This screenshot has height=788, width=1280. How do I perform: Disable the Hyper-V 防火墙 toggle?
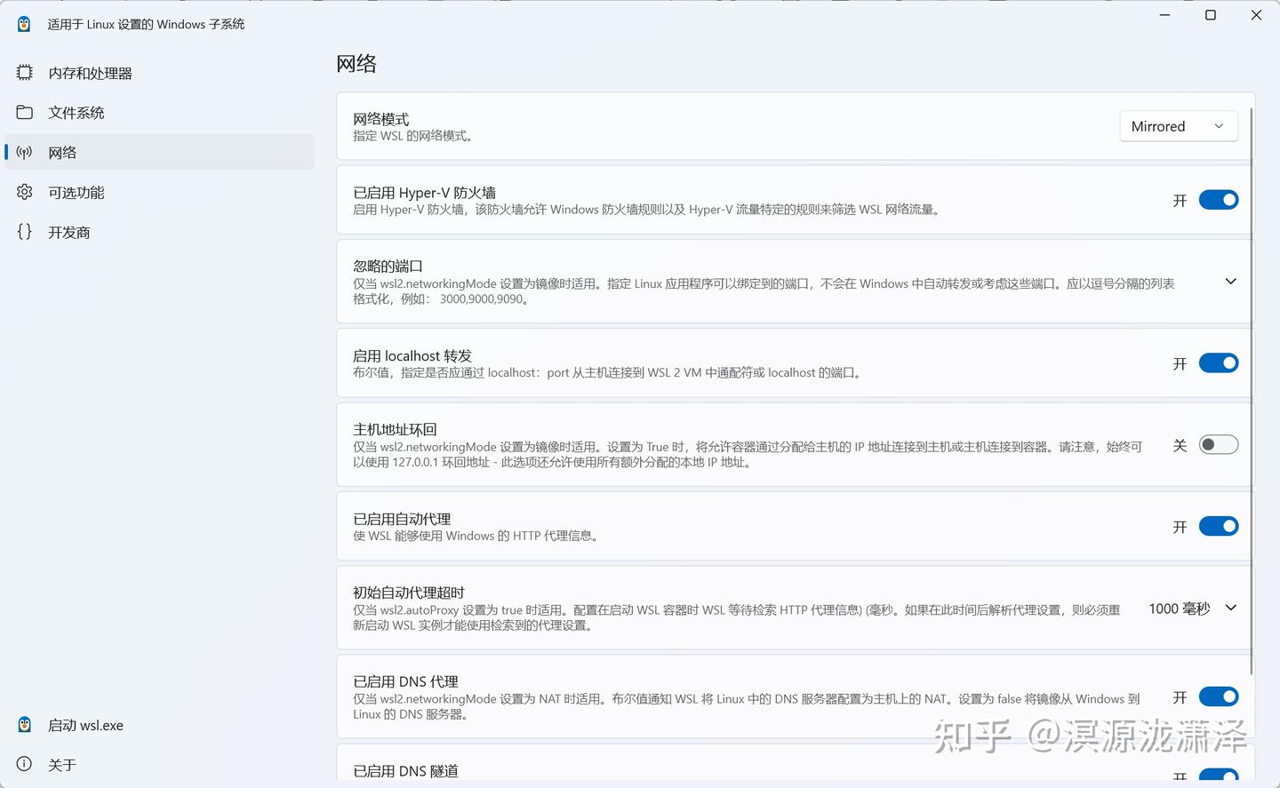1219,199
